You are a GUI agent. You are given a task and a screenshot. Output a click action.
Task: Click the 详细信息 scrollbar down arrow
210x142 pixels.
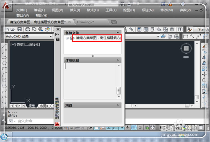(119, 97)
